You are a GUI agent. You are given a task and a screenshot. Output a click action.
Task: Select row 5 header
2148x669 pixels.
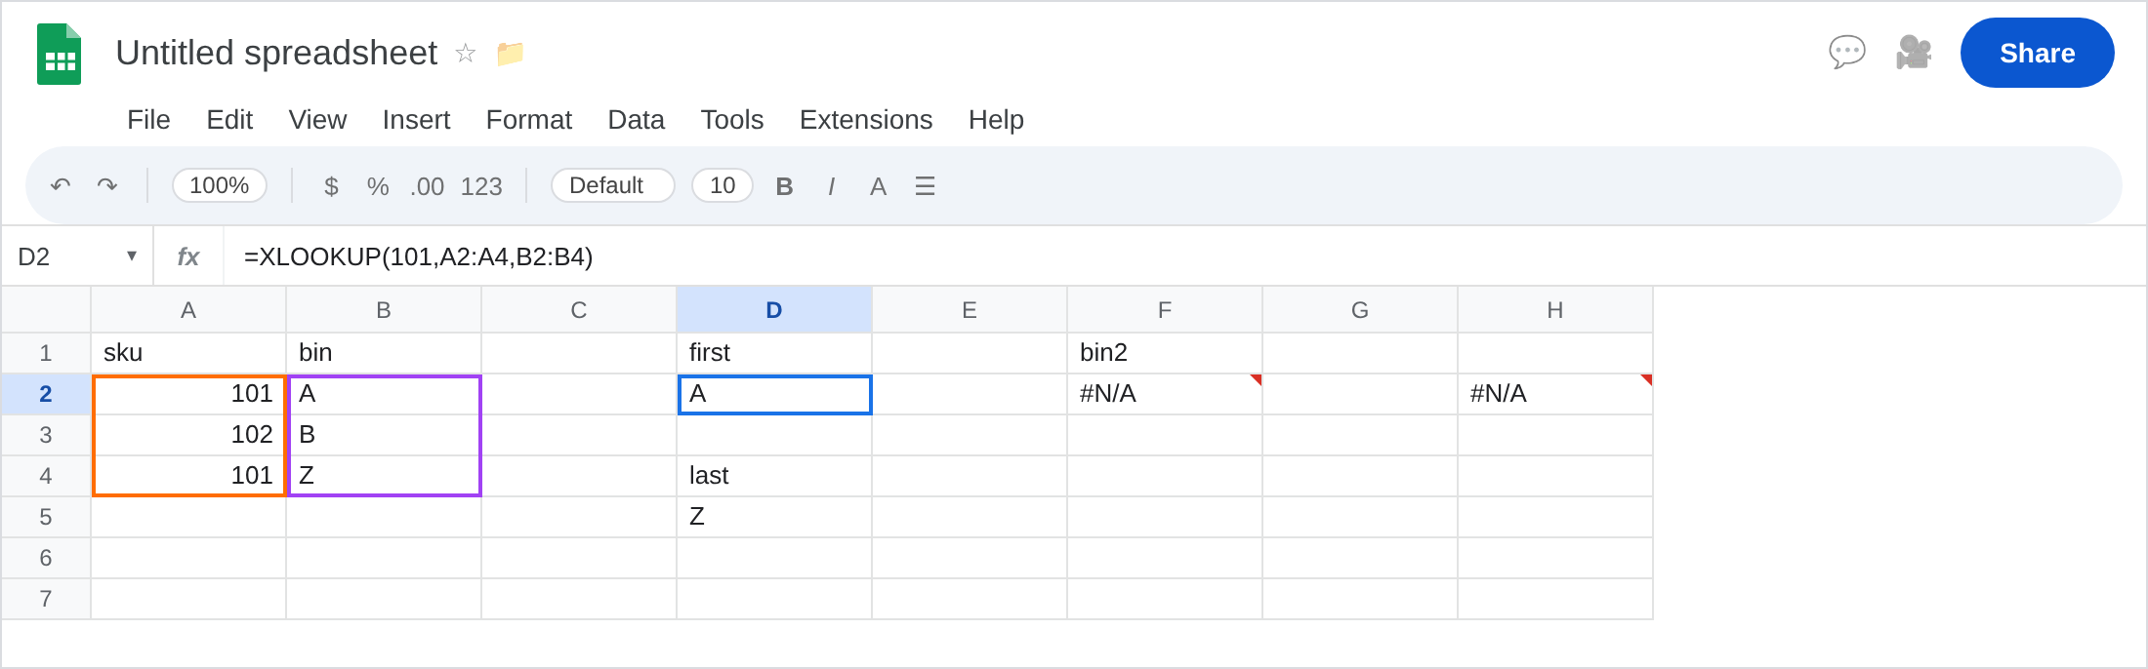click(46, 517)
